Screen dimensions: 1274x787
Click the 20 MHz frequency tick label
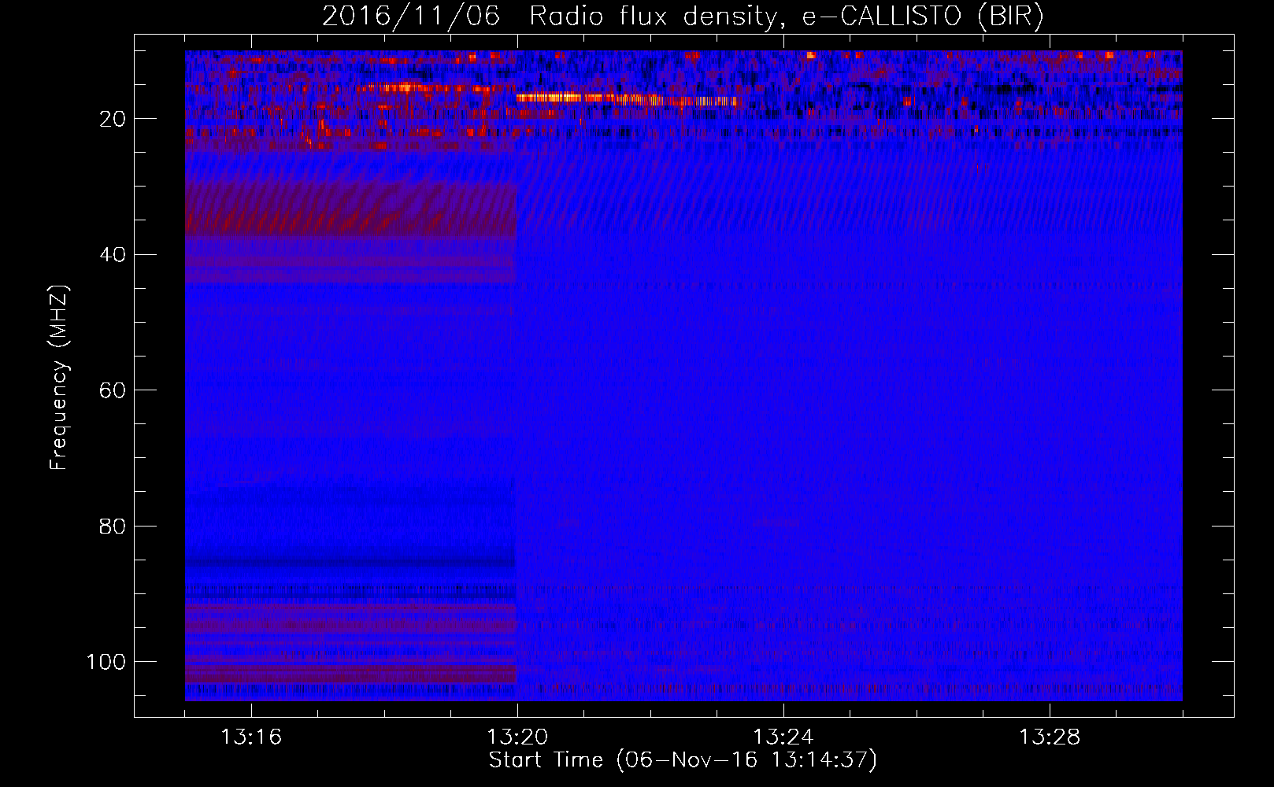(113, 119)
